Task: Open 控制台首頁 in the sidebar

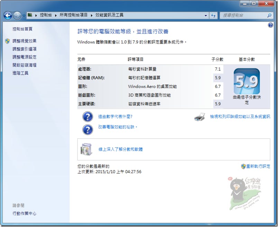Action: (22, 29)
